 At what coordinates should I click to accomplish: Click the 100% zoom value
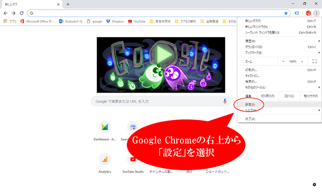tap(293, 61)
